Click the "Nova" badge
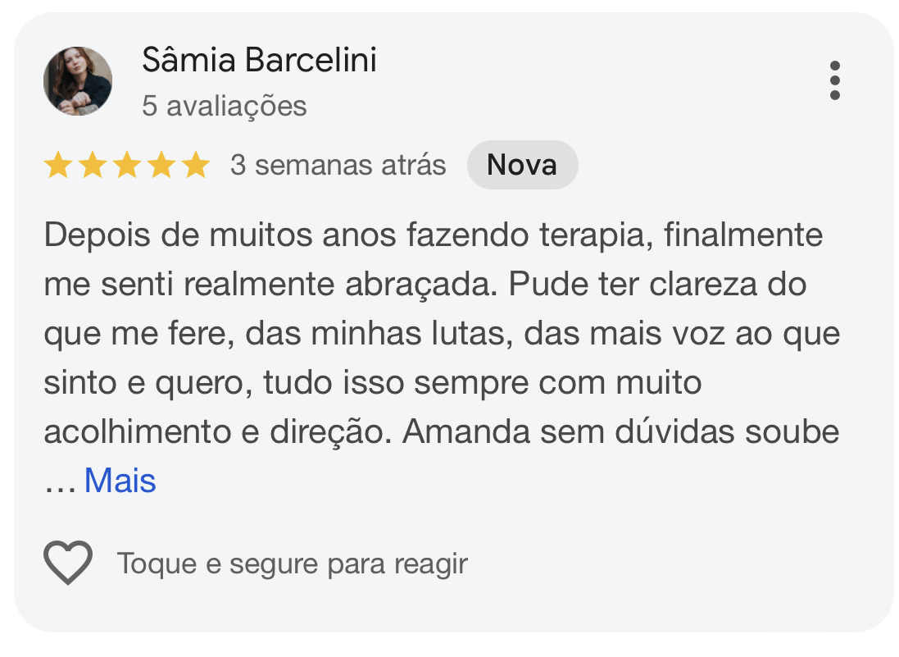Image resolution: width=899 pixels, height=657 pixels. pos(522,165)
